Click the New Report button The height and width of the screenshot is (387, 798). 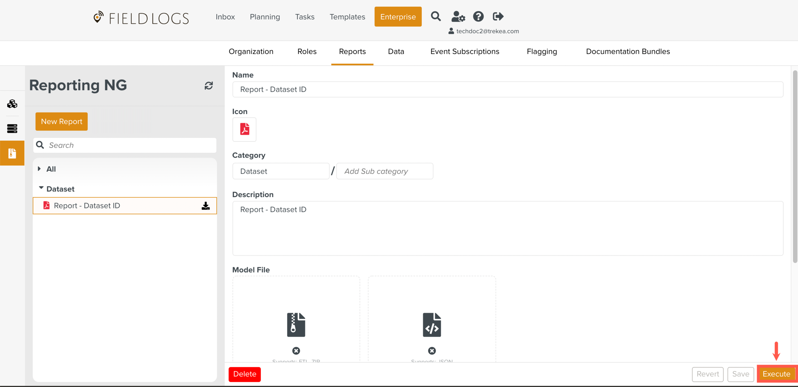pyautogui.click(x=62, y=121)
